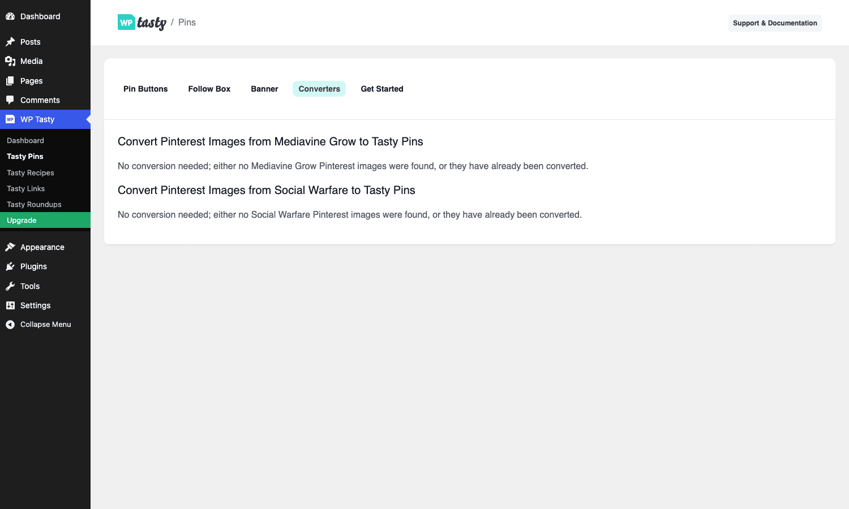849x509 pixels.
Task: Open Support & Documentation
Action: 775,23
